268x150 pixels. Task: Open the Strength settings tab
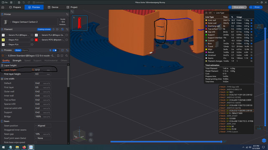(17, 60)
